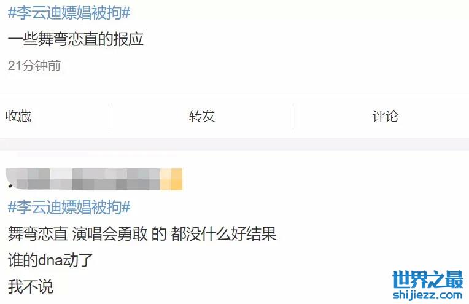The height and width of the screenshot is (304, 469).
Task: Open the top #李云迪嫖娼被拘# hashtag
Action: tap(69, 13)
